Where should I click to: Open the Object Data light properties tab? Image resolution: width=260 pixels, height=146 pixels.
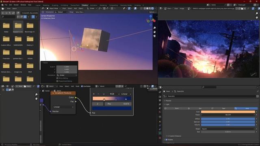point(160,133)
